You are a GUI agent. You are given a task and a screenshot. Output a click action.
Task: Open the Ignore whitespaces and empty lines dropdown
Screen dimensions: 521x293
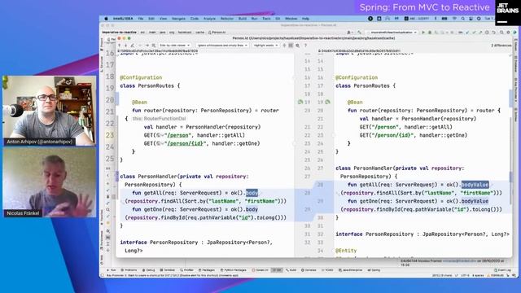(222, 46)
